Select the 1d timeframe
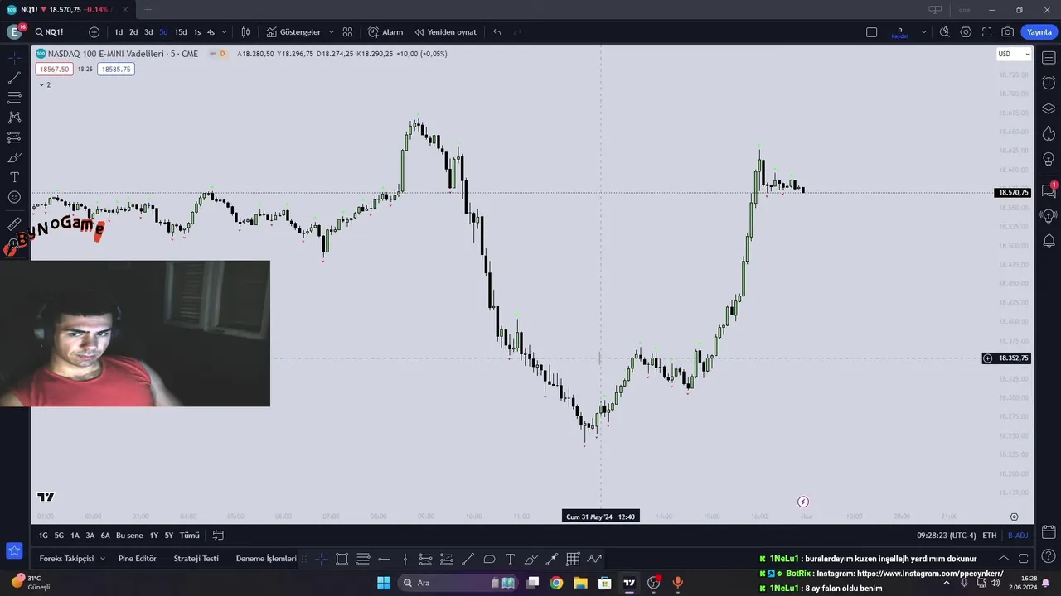Viewport: 1061px width, 596px height. coord(119,32)
